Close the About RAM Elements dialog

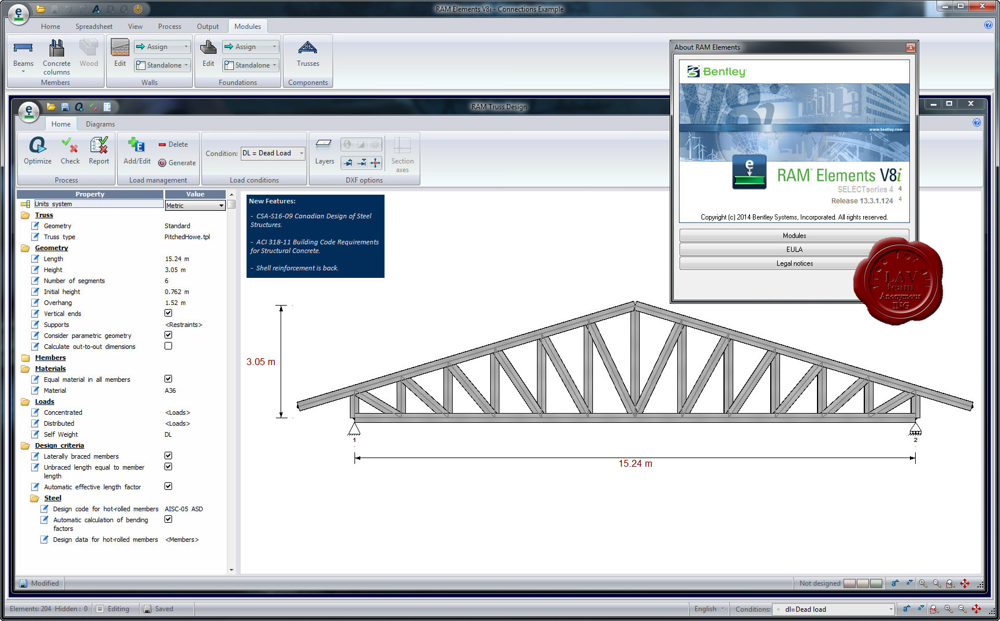[911, 47]
